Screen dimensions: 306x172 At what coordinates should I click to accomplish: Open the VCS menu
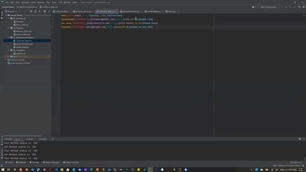tap(60, 2)
